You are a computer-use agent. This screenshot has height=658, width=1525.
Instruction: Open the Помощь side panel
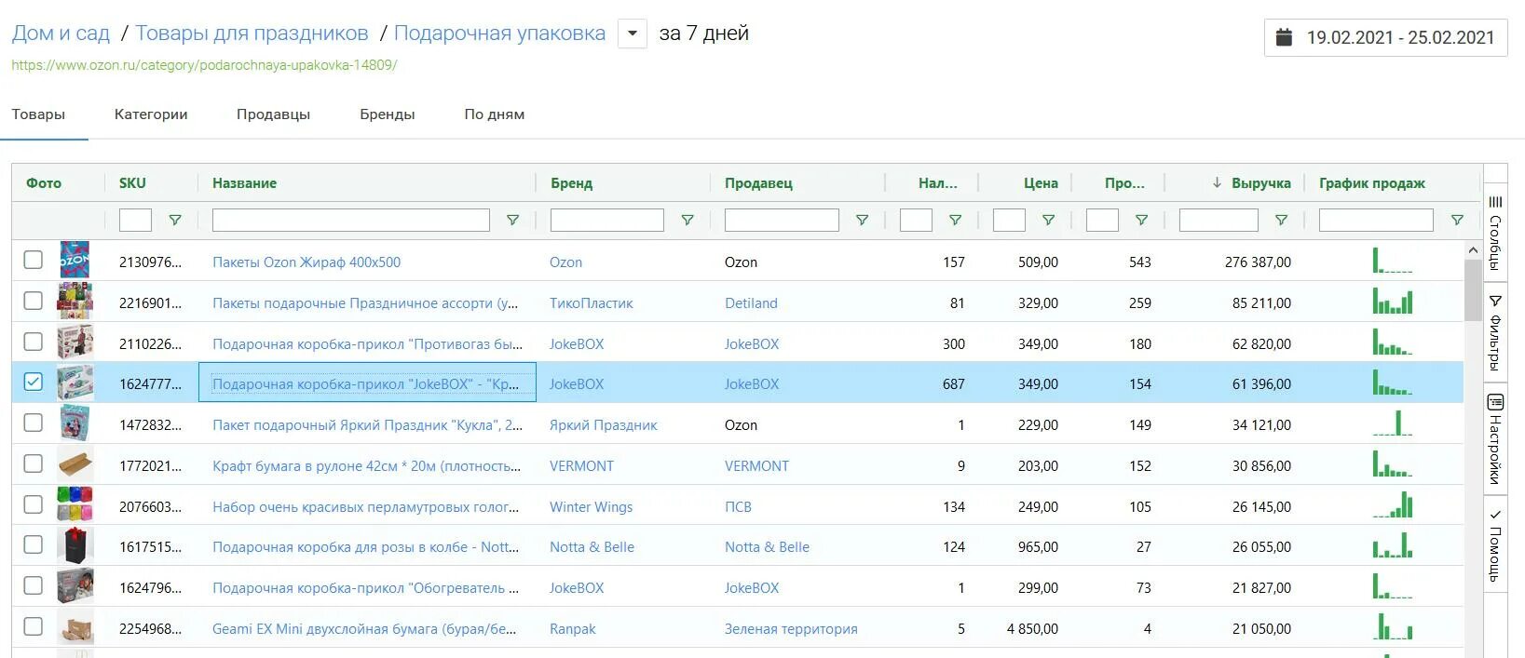click(x=1495, y=544)
